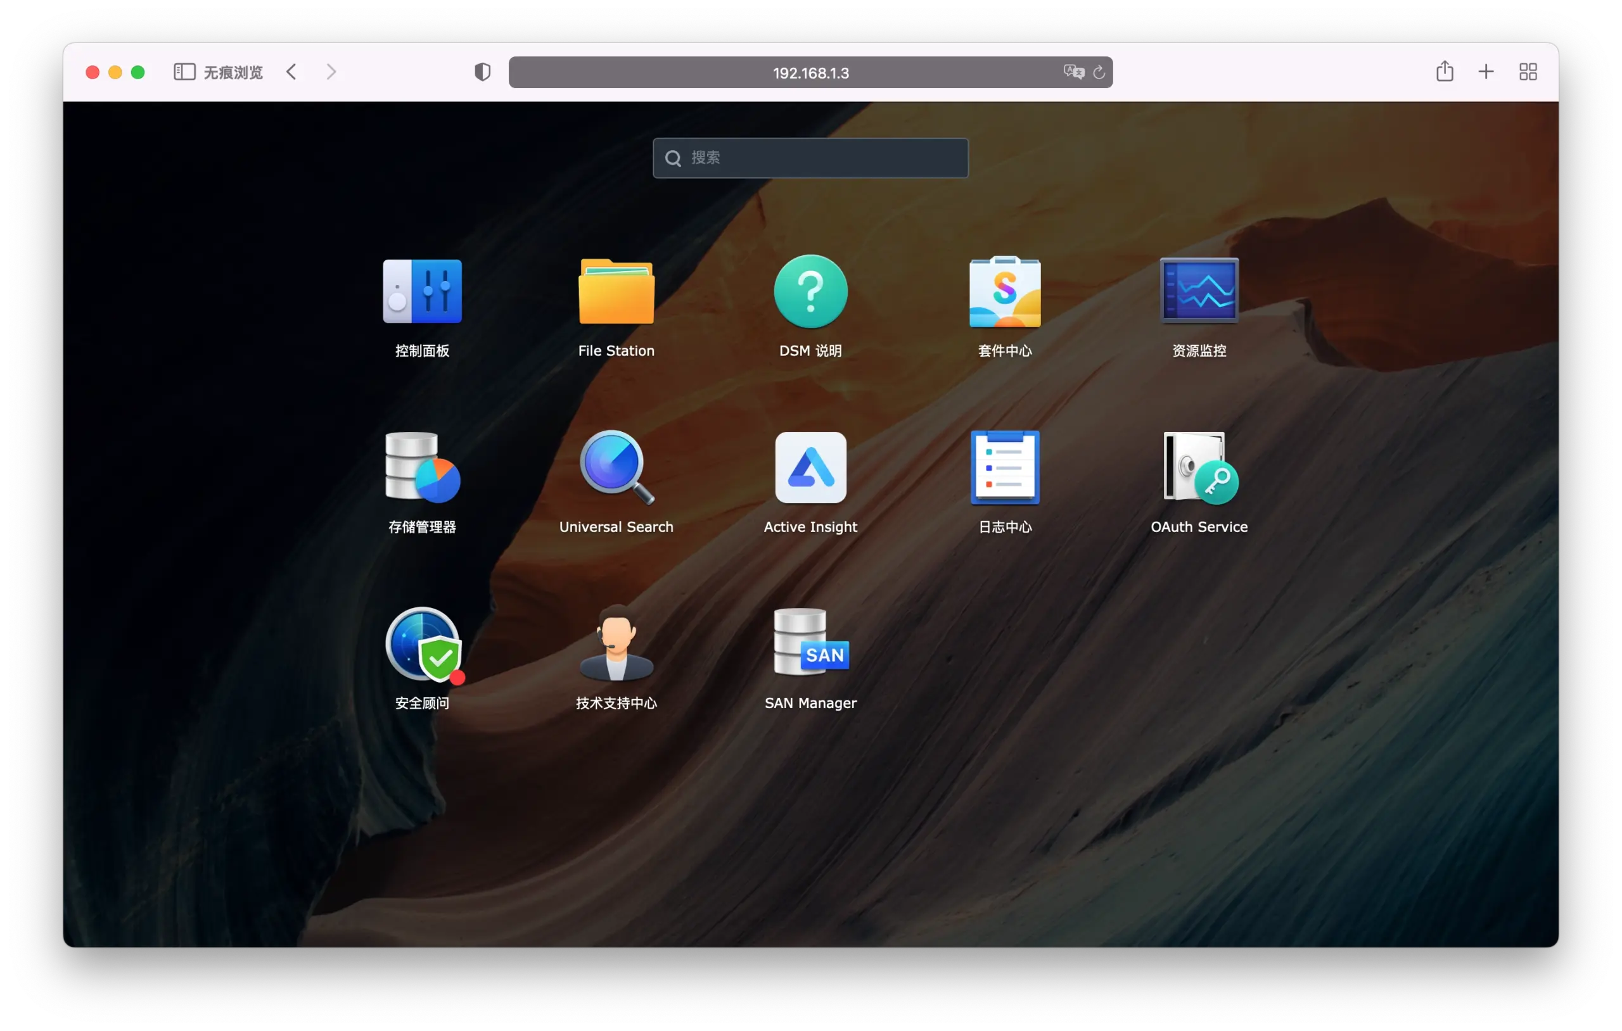
Task: Open 日志中心 log center
Action: [1004, 467]
